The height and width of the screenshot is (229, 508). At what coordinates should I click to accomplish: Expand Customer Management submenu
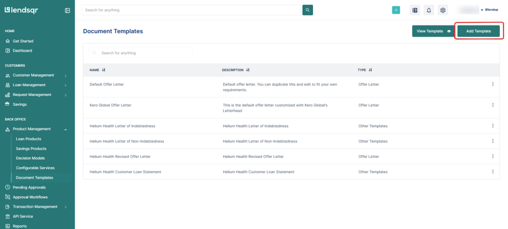[65, 75]
